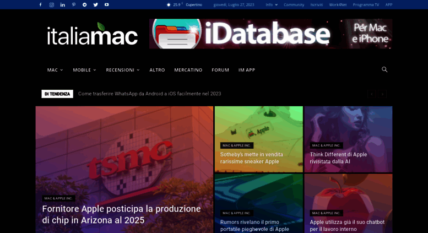Screen dimensions: 428x233
Task: Open the ALTRO menu item
Action: click(157, 70)
